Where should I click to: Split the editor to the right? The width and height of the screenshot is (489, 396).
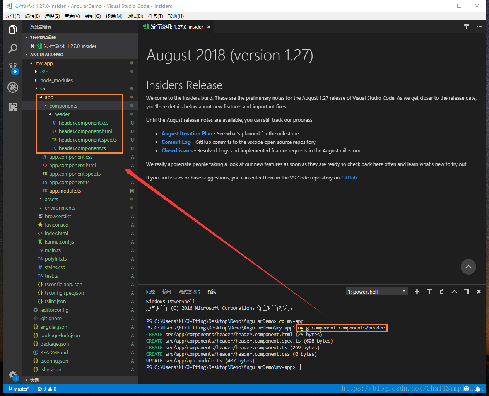[x=467, y=27]
